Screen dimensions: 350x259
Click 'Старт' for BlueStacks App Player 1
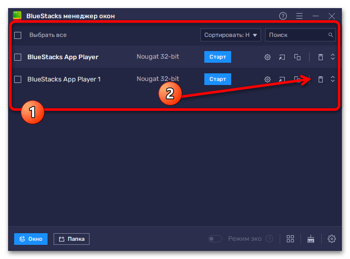[217, 79]
